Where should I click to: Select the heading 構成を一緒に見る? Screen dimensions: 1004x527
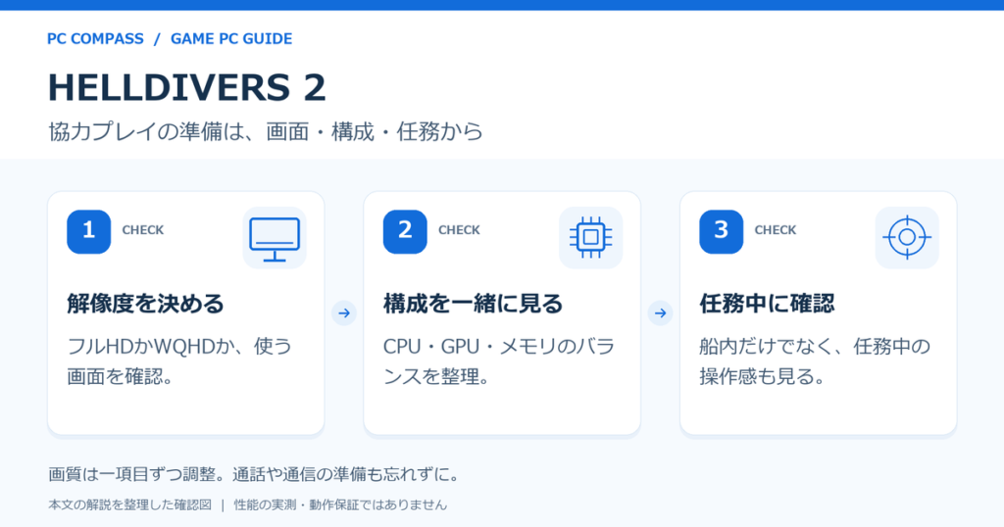(474, 303)
